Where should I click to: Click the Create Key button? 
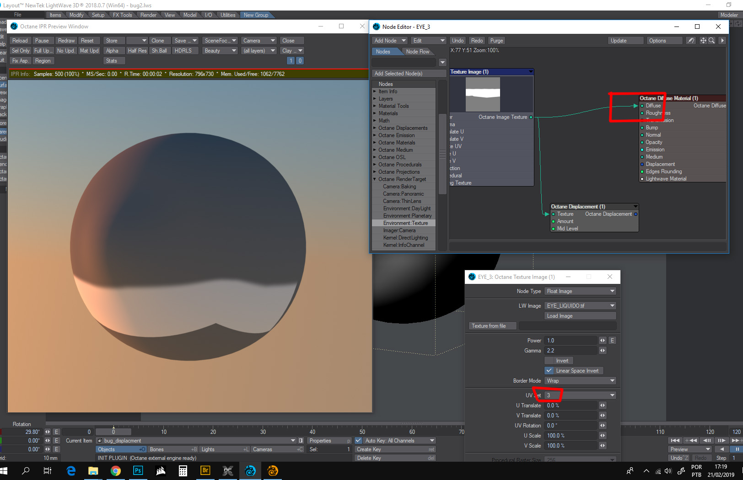point(396,449)
